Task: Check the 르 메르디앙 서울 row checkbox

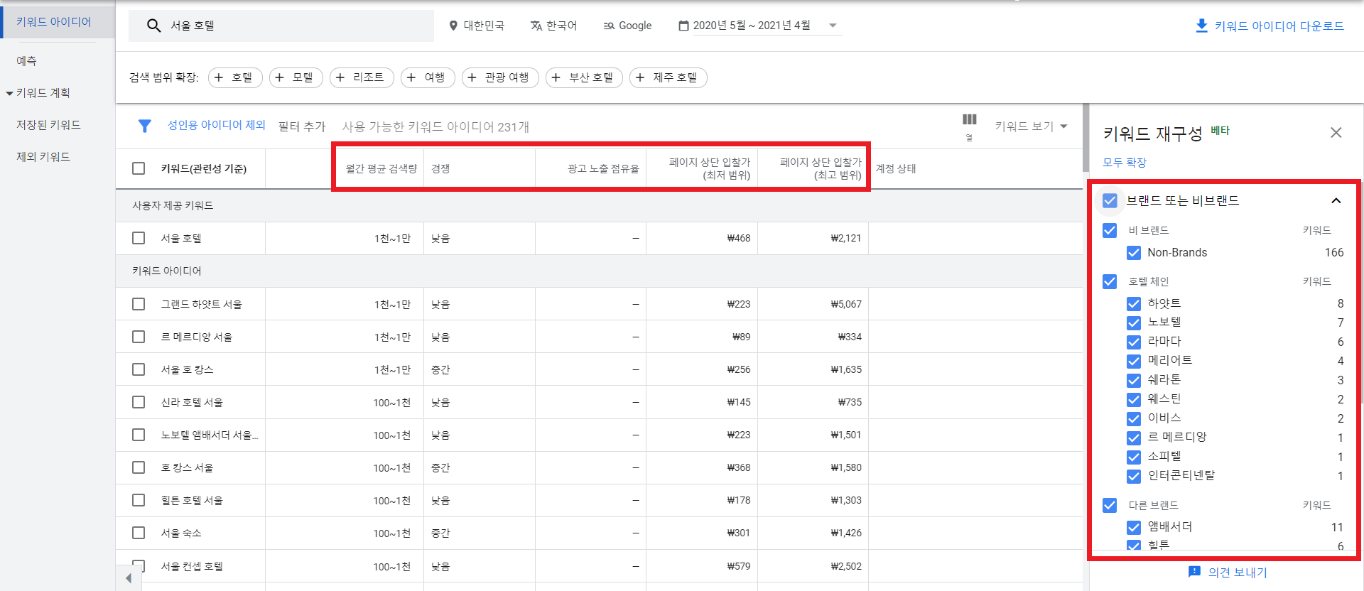Action: pos(139,337)
